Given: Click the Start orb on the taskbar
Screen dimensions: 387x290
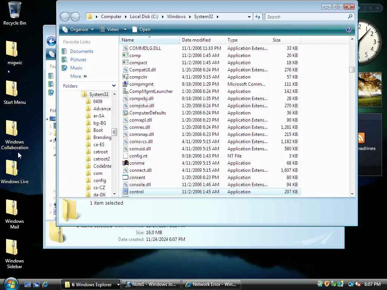Looking at the screenshot, I should 11,284.
